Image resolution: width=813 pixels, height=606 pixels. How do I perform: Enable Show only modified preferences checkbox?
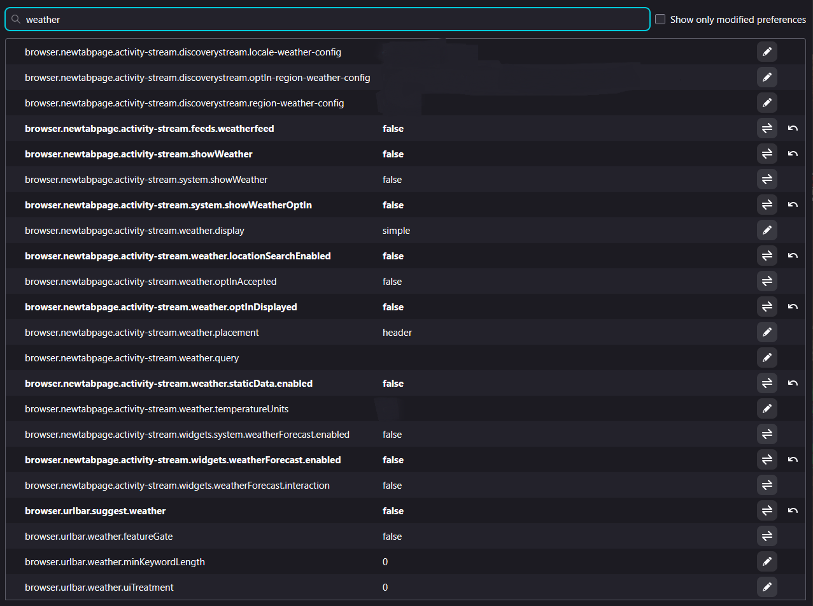660,19
